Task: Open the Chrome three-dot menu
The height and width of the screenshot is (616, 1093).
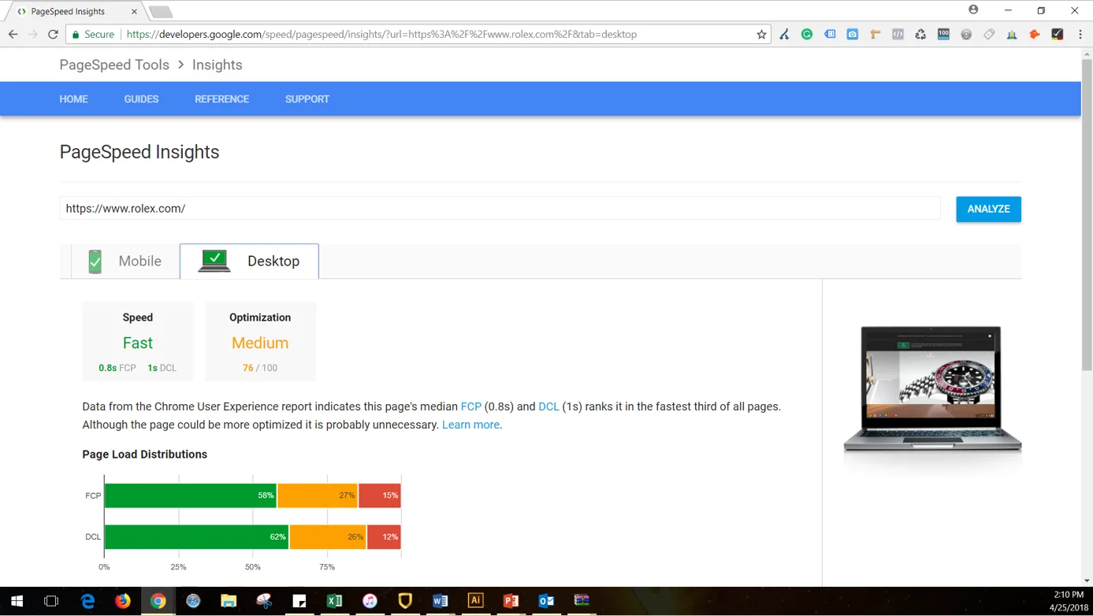Action: click(x=1082, y=34)
